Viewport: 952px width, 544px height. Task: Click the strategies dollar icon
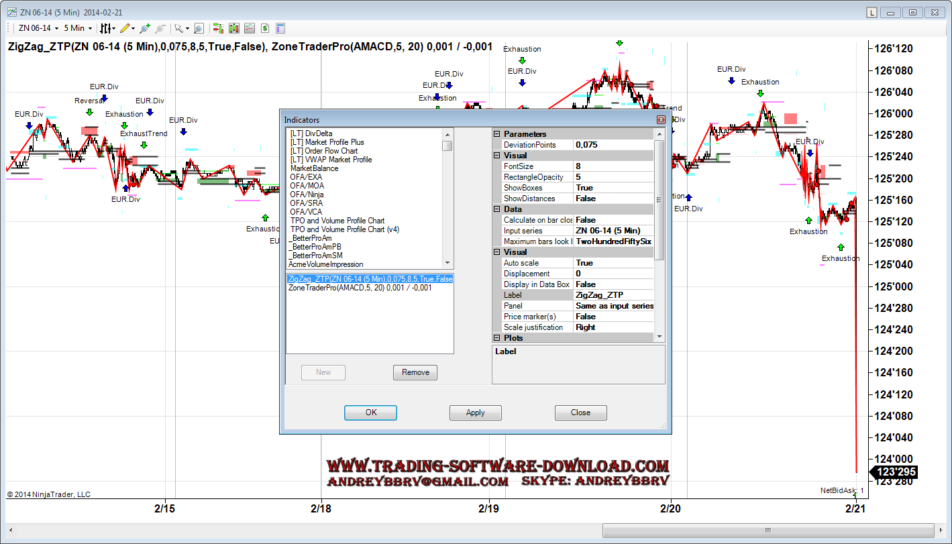coord(265,28)
